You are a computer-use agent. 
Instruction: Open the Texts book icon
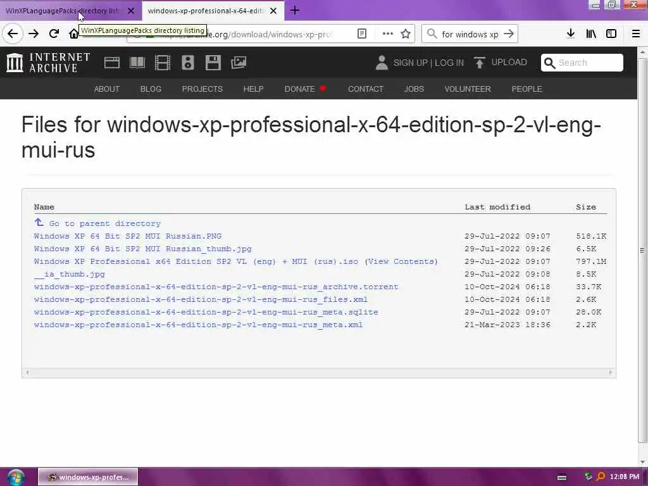(137, 63)
